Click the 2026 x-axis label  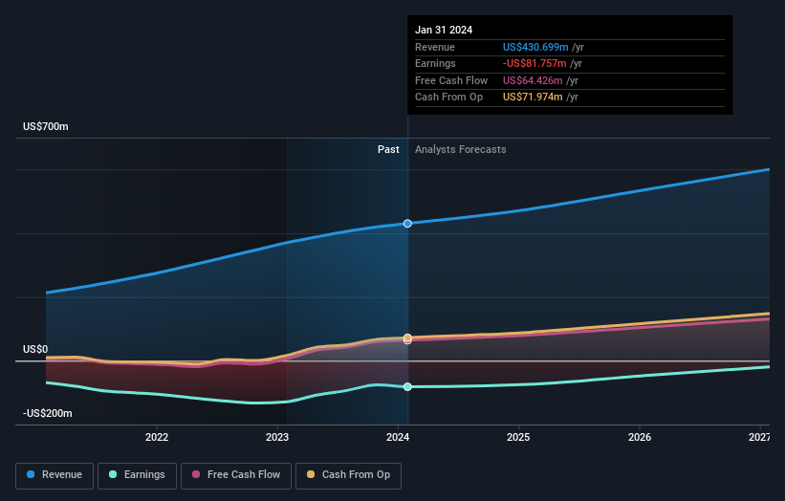pyautogui.click(x=640, y=437)
